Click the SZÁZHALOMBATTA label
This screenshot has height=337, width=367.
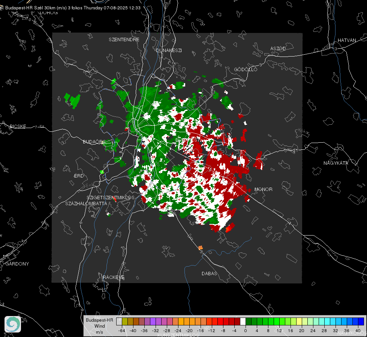coord(86,203)
